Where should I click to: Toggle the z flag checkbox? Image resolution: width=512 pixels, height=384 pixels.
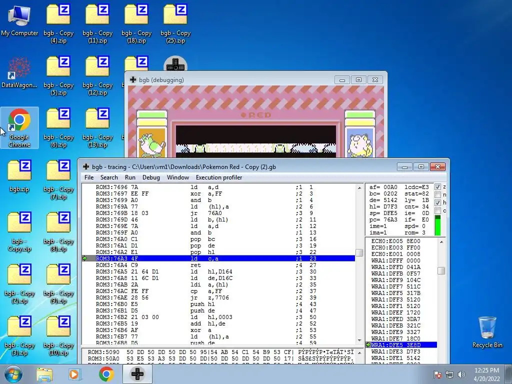(437, 187)
